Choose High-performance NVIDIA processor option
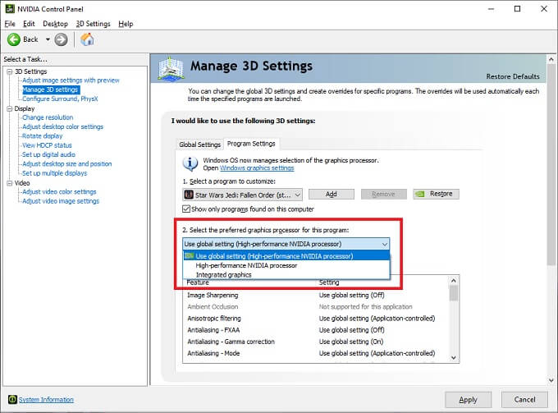 pyautogui.click(x=246, y=265)
